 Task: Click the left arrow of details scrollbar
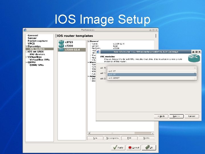[x=89, y=133]
